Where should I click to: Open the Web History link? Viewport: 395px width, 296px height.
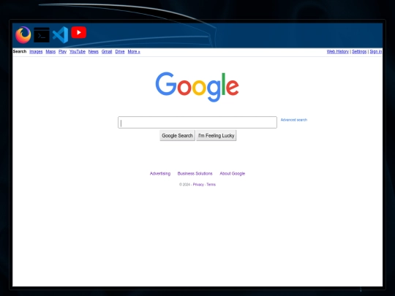click(x=337, y=52)
